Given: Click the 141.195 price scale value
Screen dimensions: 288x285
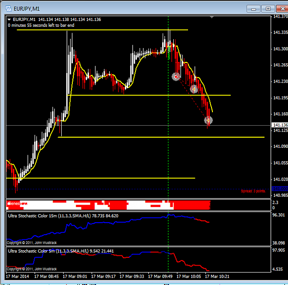Looking at the screenshot, I should (280, 98).
